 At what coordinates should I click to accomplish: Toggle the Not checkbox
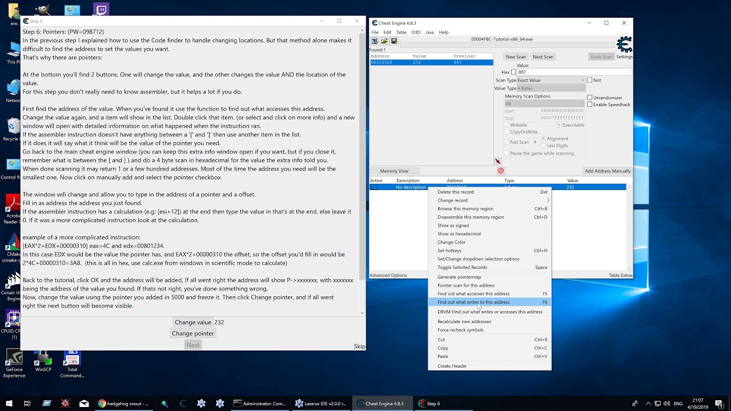tap(590, 80)
